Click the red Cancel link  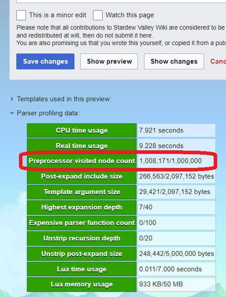click(x=218, y=61)
